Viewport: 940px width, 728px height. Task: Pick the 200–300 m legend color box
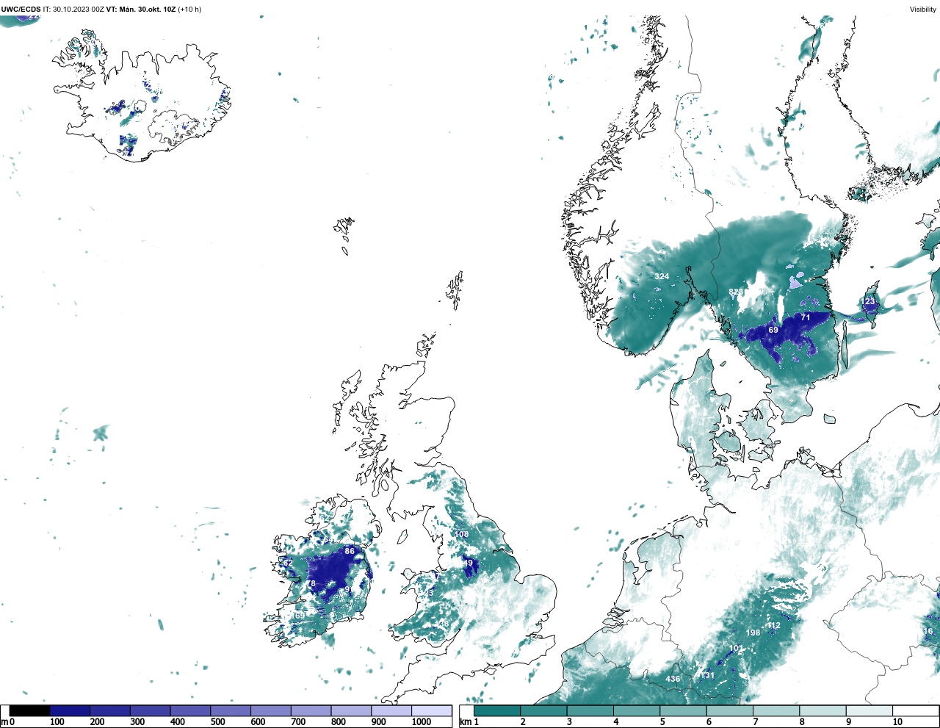click(110, 710)
